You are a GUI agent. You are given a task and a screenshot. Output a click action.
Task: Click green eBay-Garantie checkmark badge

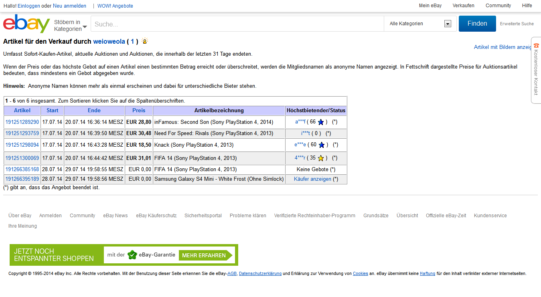132,255
